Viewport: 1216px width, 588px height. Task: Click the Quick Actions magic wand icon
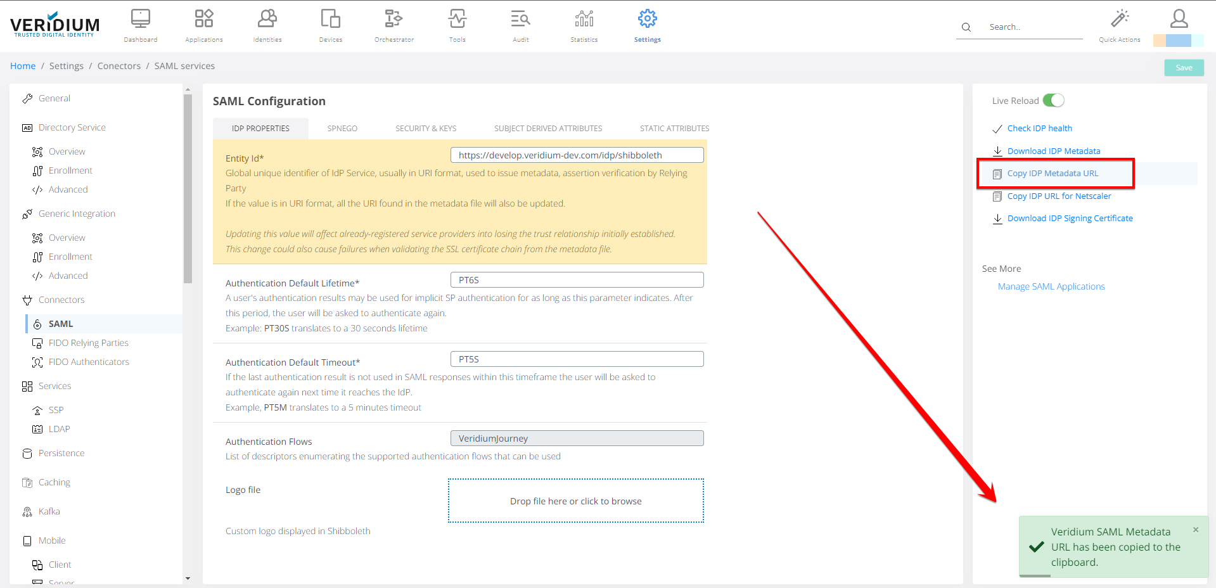pos(1120,18)
